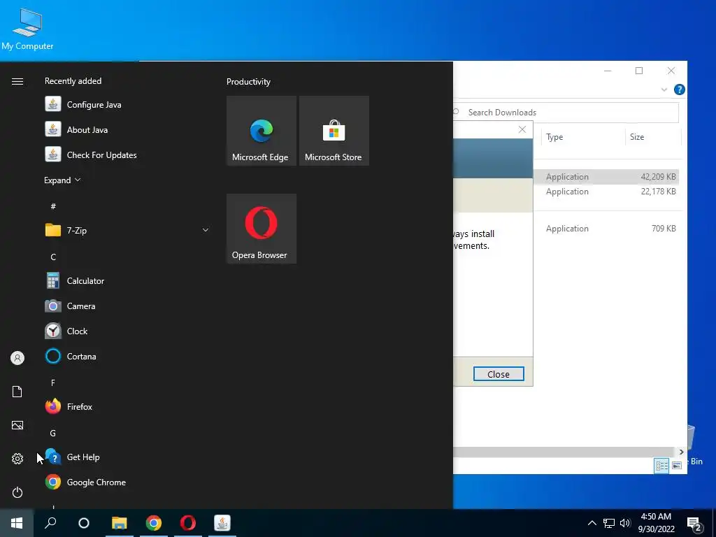
Task: Open About Java entry
Action: pos(128,129)
